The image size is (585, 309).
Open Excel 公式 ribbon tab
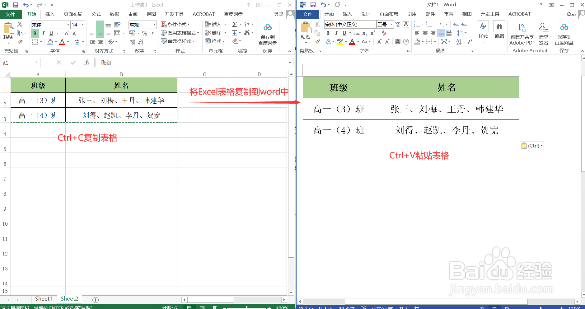pyautogui.click(x=96, y=14)
